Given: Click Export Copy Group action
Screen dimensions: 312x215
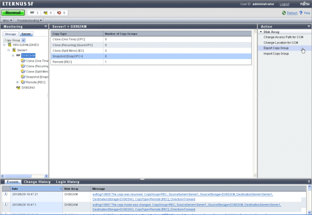Looking at the screenshot, I should click(276, 48).
